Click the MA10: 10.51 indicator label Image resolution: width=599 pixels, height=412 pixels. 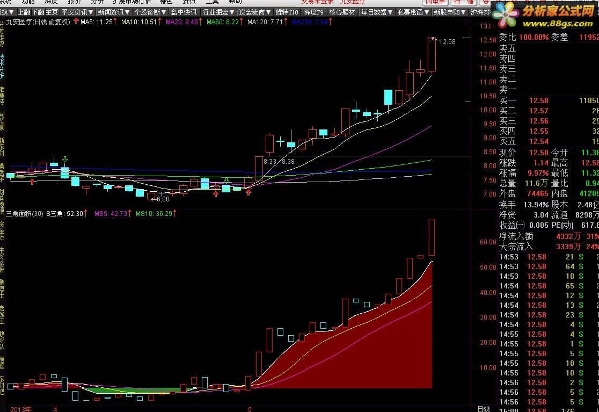139,22
